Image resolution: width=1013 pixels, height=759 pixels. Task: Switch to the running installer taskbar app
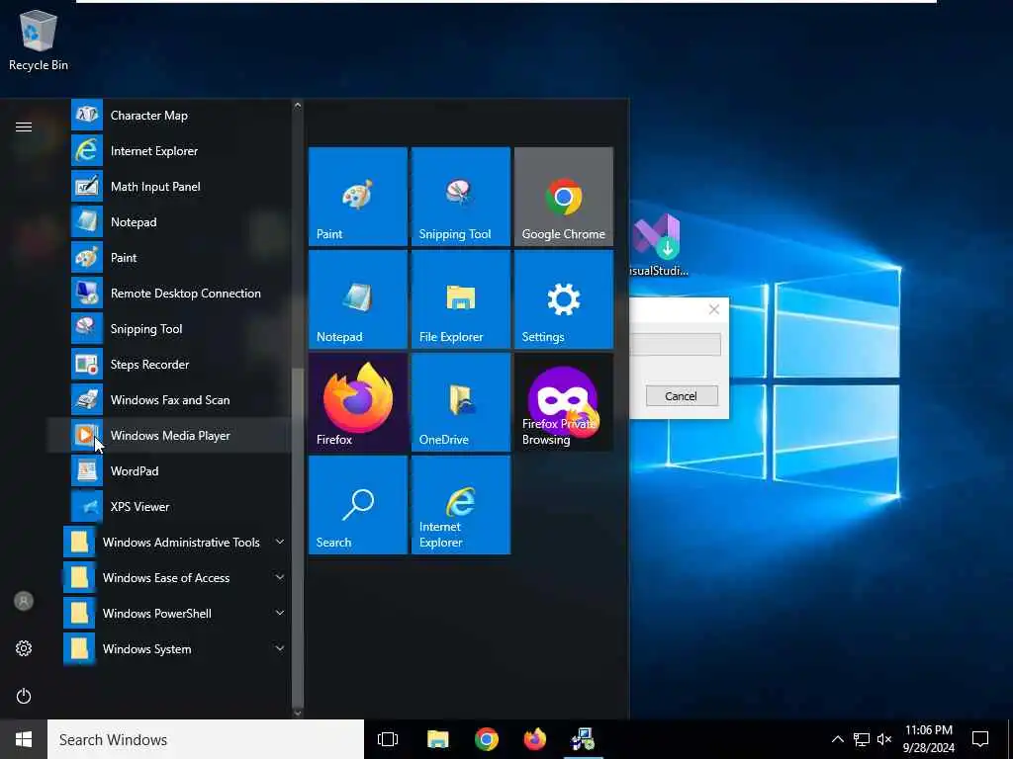[583, 739]
